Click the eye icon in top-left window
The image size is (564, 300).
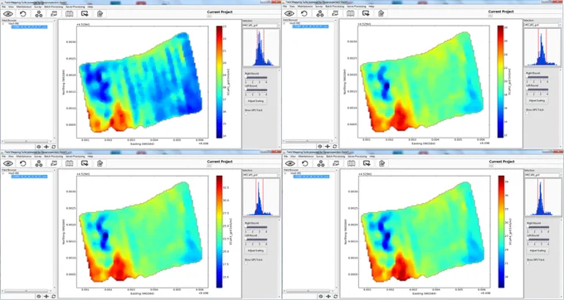[x=8, y=13]
